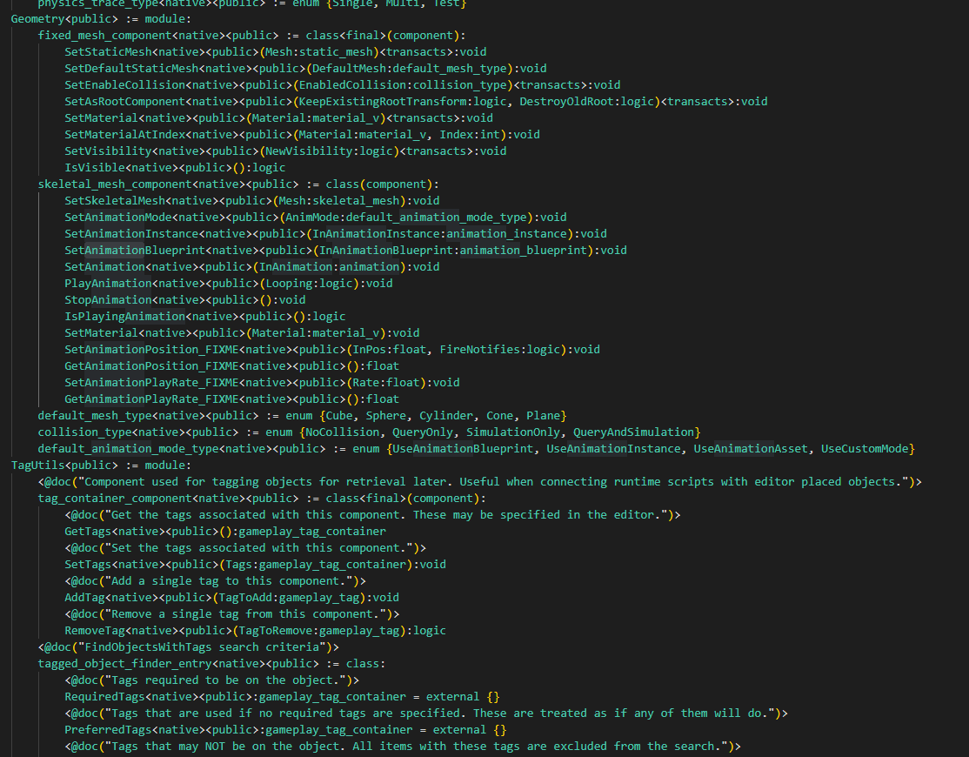Viewport: 969px width, 757px height.
Task: Click the SetSkeletalMesh method line
Action: 252,201
